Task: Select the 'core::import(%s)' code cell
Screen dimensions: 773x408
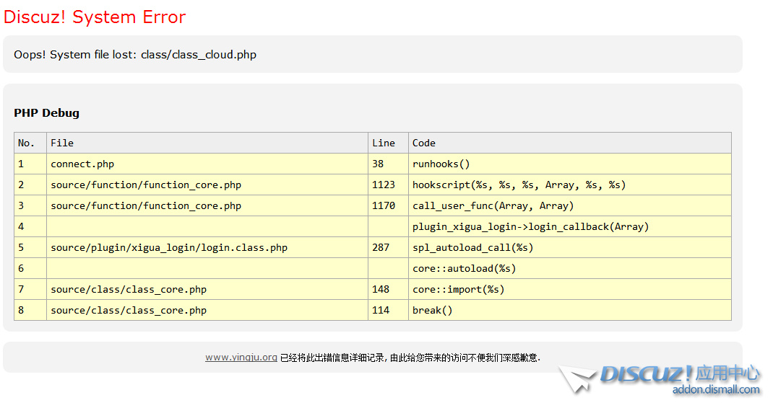Action: pyautogui.click(x=570, y=289)
